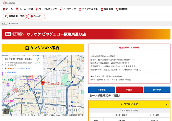Click the HEP FIVE観覧車 purple marker
172x121 pixels.
point(36,79)
